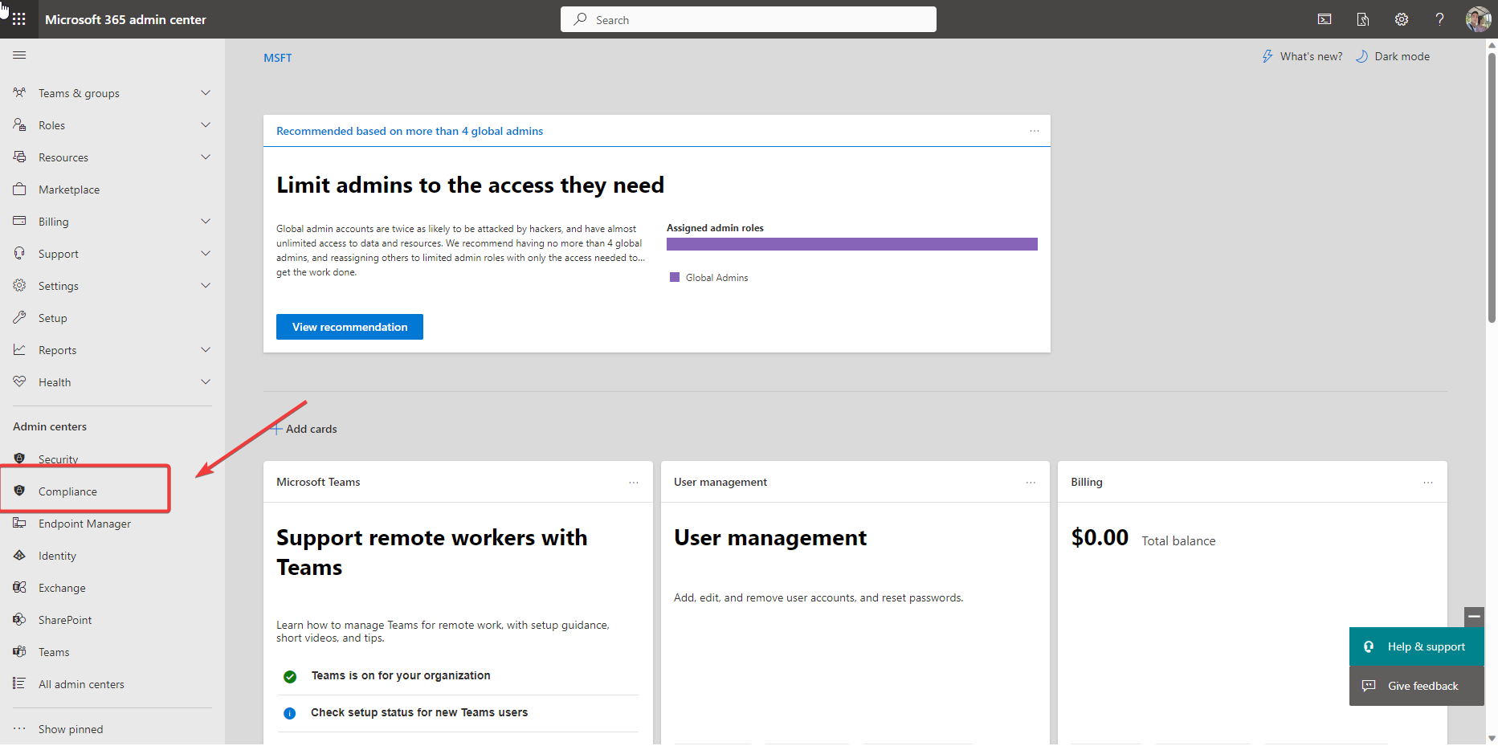The height and width of the screenshot is (746, 1498).
Task: Open the Microsoft Teams card options ellipsis
Action: click(x=634, y=483)
